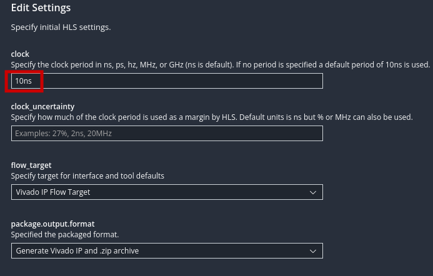Click the chevron arrow on package.output.format
433x276 pixels.
[314, 251]
